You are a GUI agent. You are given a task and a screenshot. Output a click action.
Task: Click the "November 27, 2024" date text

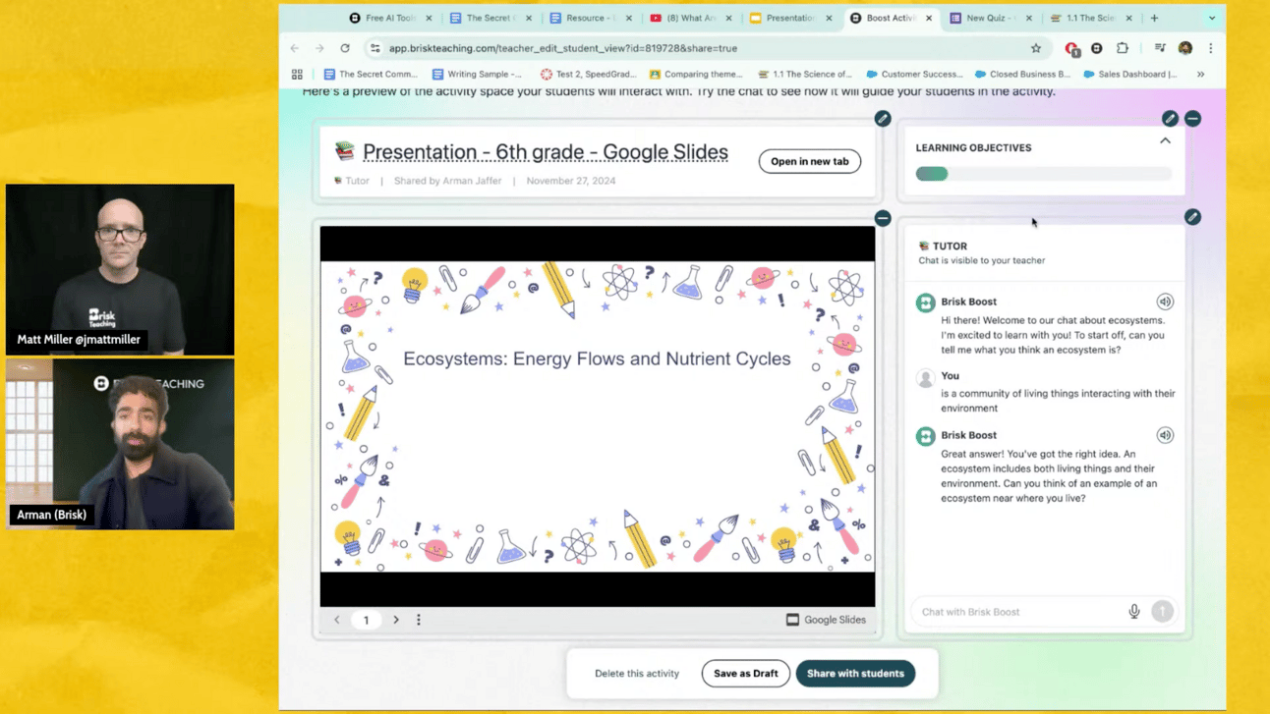point(571,181)
